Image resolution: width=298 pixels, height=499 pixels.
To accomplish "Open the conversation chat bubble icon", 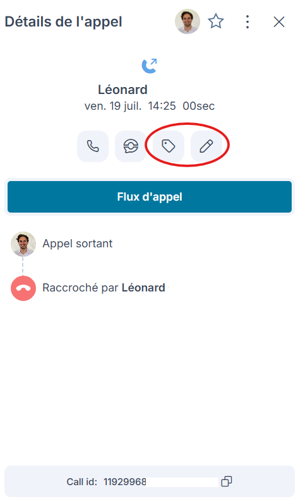I will pyautogui.click(x=131, y=146).
